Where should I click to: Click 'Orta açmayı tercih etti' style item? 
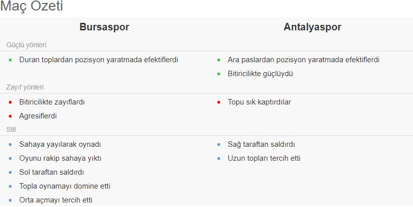(x=56, y=200)
